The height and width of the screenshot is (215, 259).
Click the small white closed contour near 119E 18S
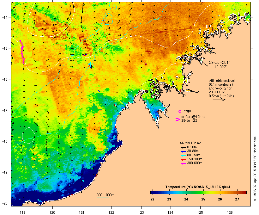(x=28, y=135)
